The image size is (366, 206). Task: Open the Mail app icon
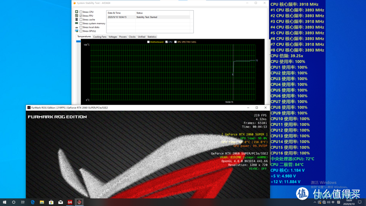[x=60, y=202]
